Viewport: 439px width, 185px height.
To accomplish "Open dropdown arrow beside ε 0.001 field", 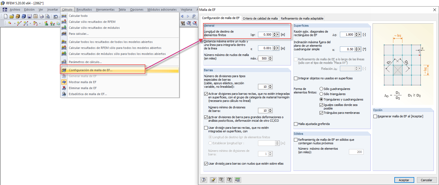I will 278,48.
